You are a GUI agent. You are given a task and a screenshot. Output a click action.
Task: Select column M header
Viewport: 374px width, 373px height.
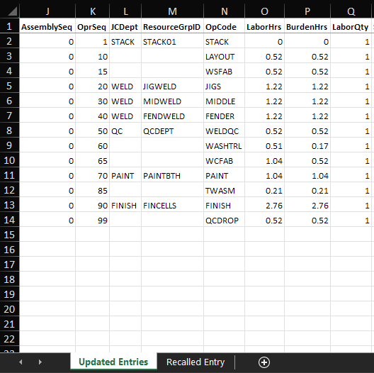coord(172,11)
